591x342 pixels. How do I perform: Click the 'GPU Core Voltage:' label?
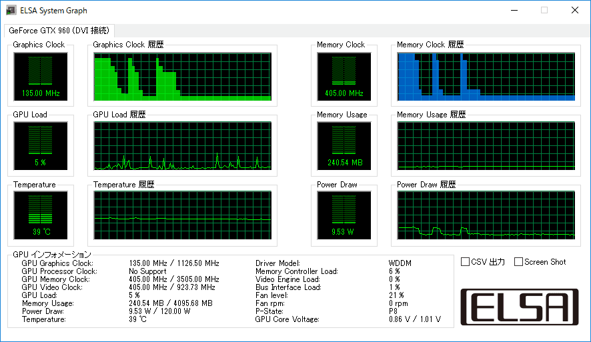pos(287,319)
